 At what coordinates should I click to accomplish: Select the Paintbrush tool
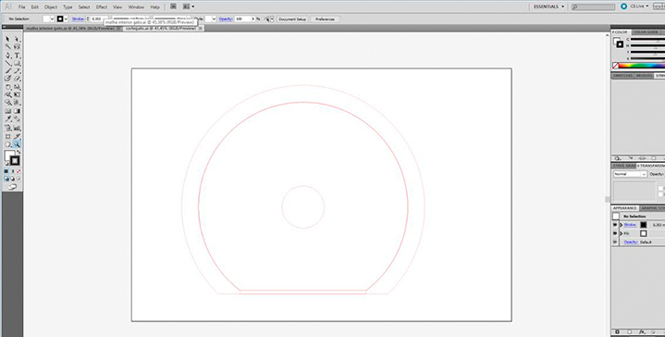point(7,71)
